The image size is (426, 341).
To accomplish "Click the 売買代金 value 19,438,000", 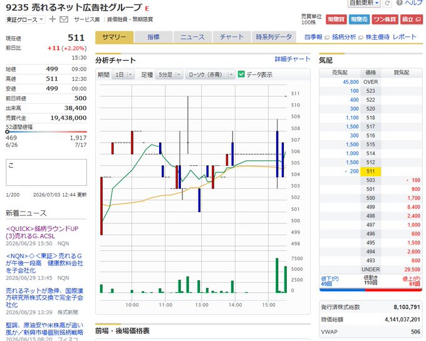I will [x=68, y=118].
